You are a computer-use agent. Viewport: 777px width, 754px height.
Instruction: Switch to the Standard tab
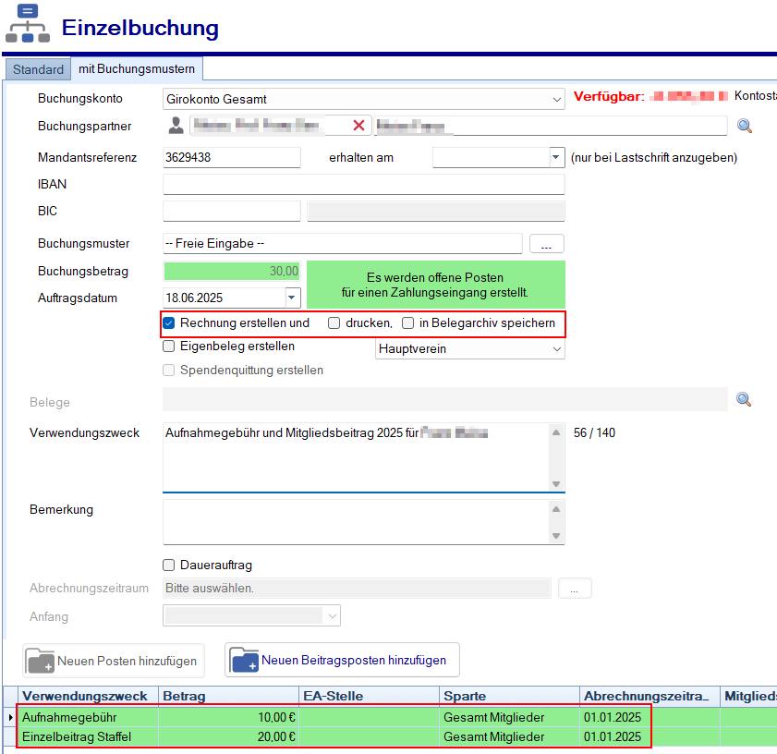tap(37, 68)
